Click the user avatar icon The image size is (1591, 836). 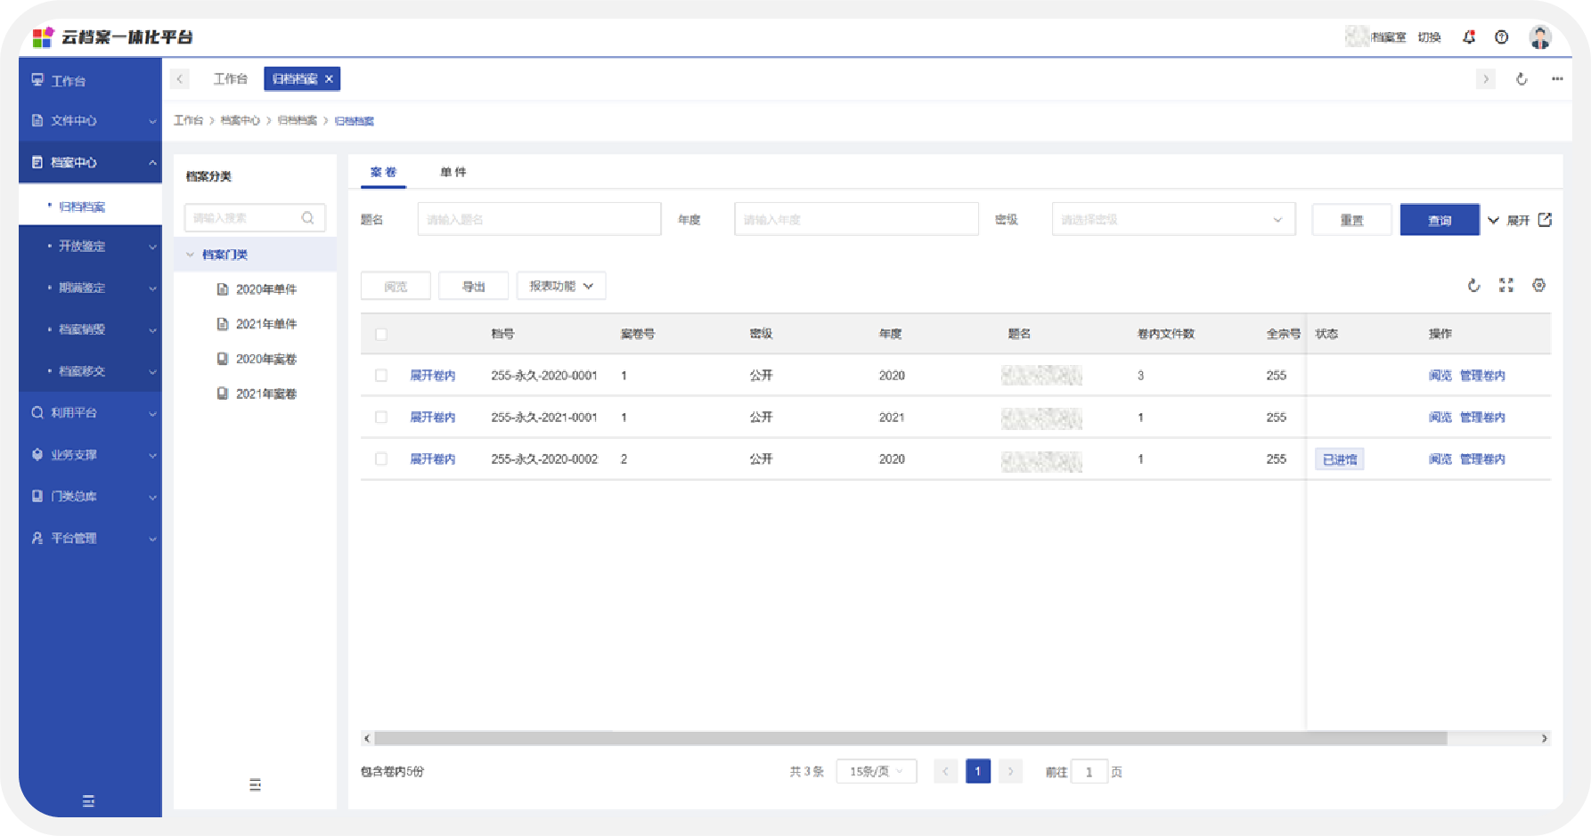pyautogui.click(x=1540, y=37)
